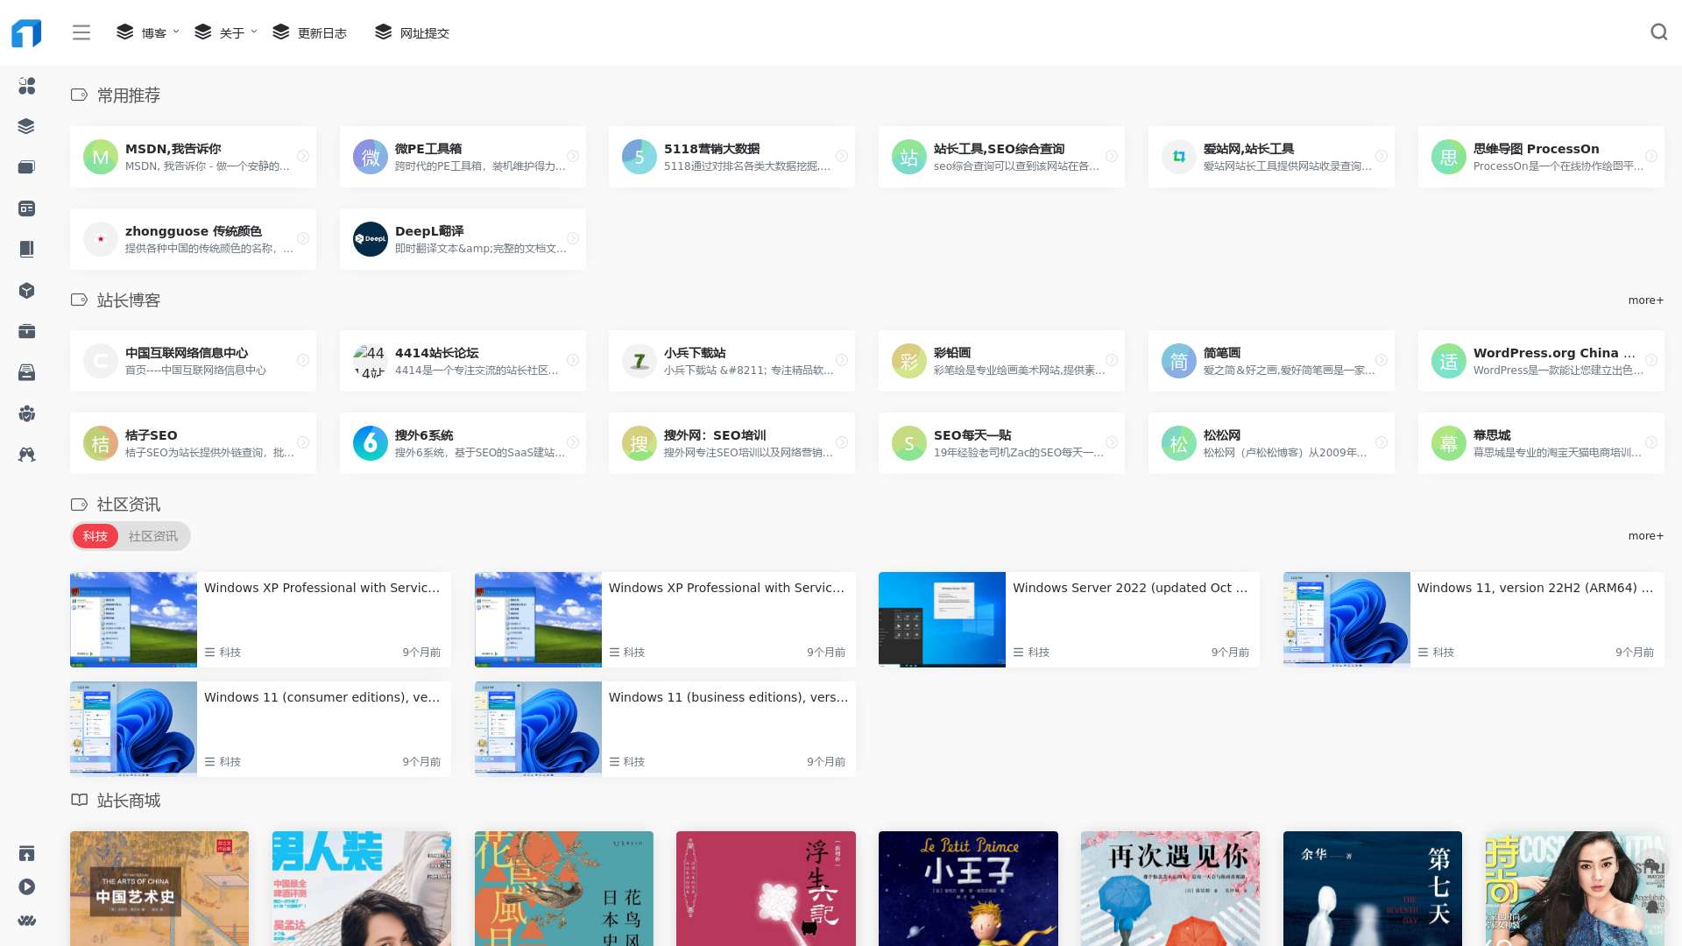Click the arrow icon on zhongguose card

click(302, 238)
